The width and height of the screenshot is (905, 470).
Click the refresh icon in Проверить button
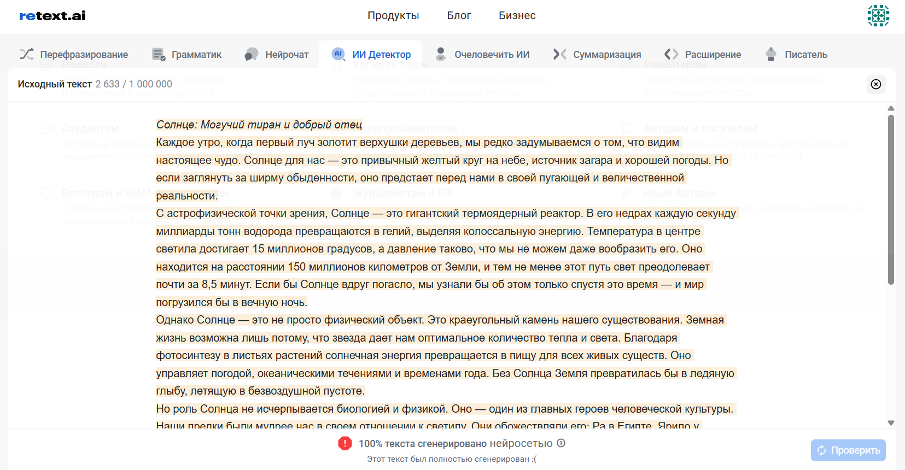[x=822, y=450]
